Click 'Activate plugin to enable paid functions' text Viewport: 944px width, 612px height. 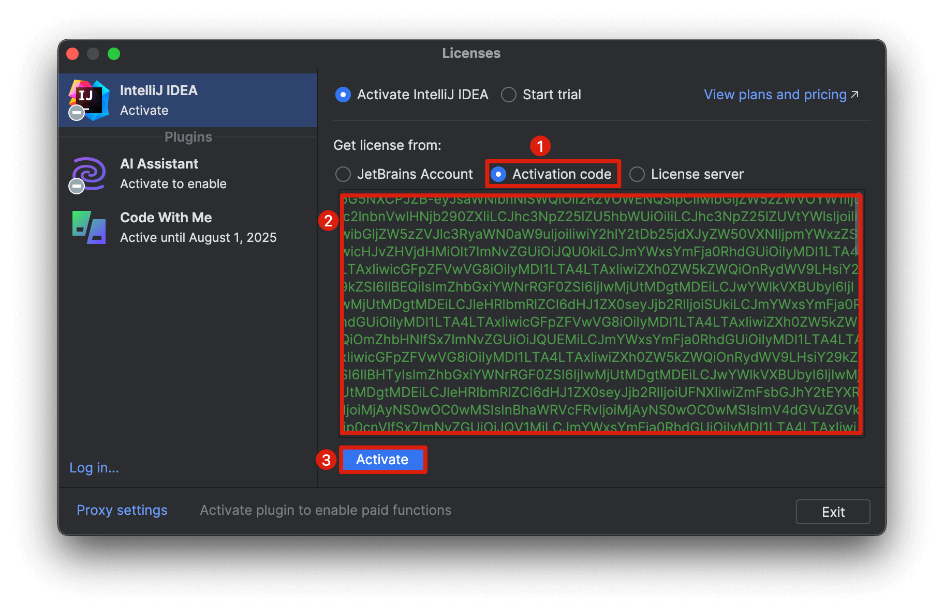[x=326, y=510]
